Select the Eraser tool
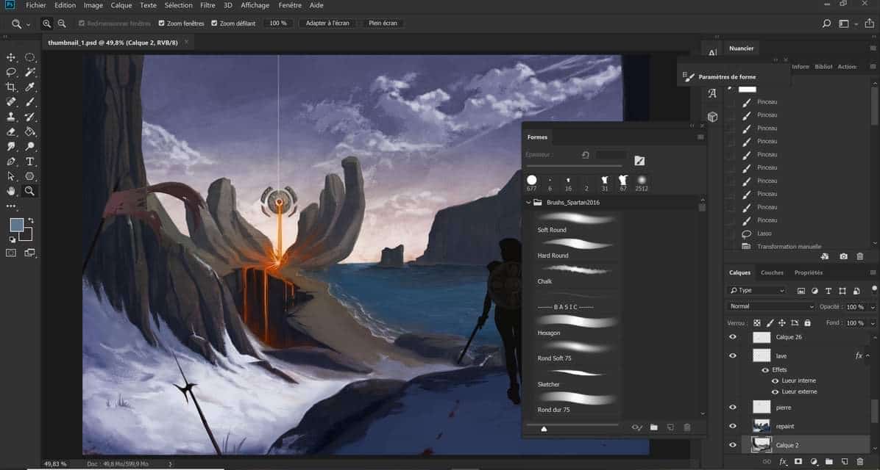 point(11,132)
